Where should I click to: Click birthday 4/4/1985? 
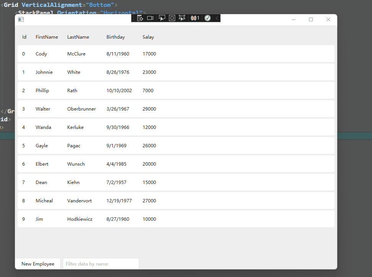[117, 164]
